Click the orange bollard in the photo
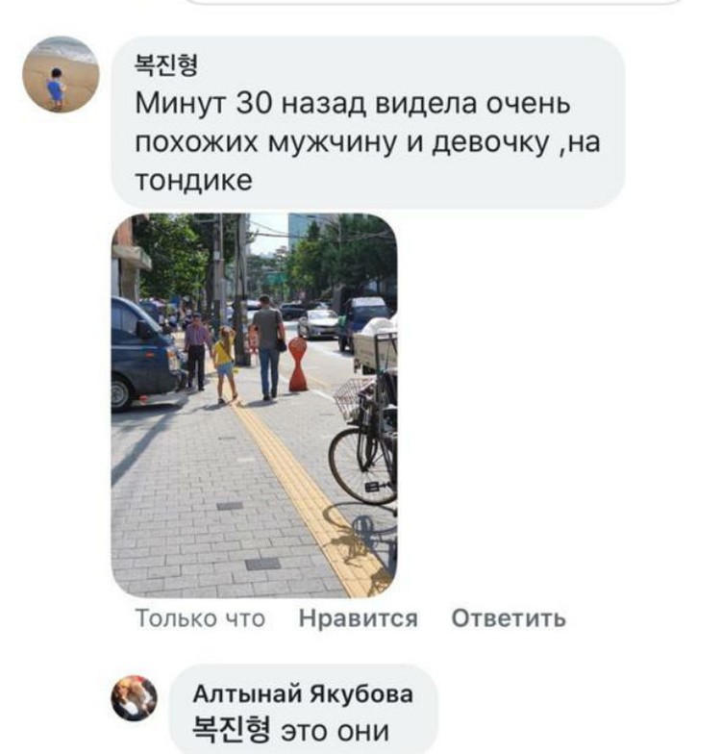Image resolution: width=721 pixels, height=754 pixels. (298, 364)
